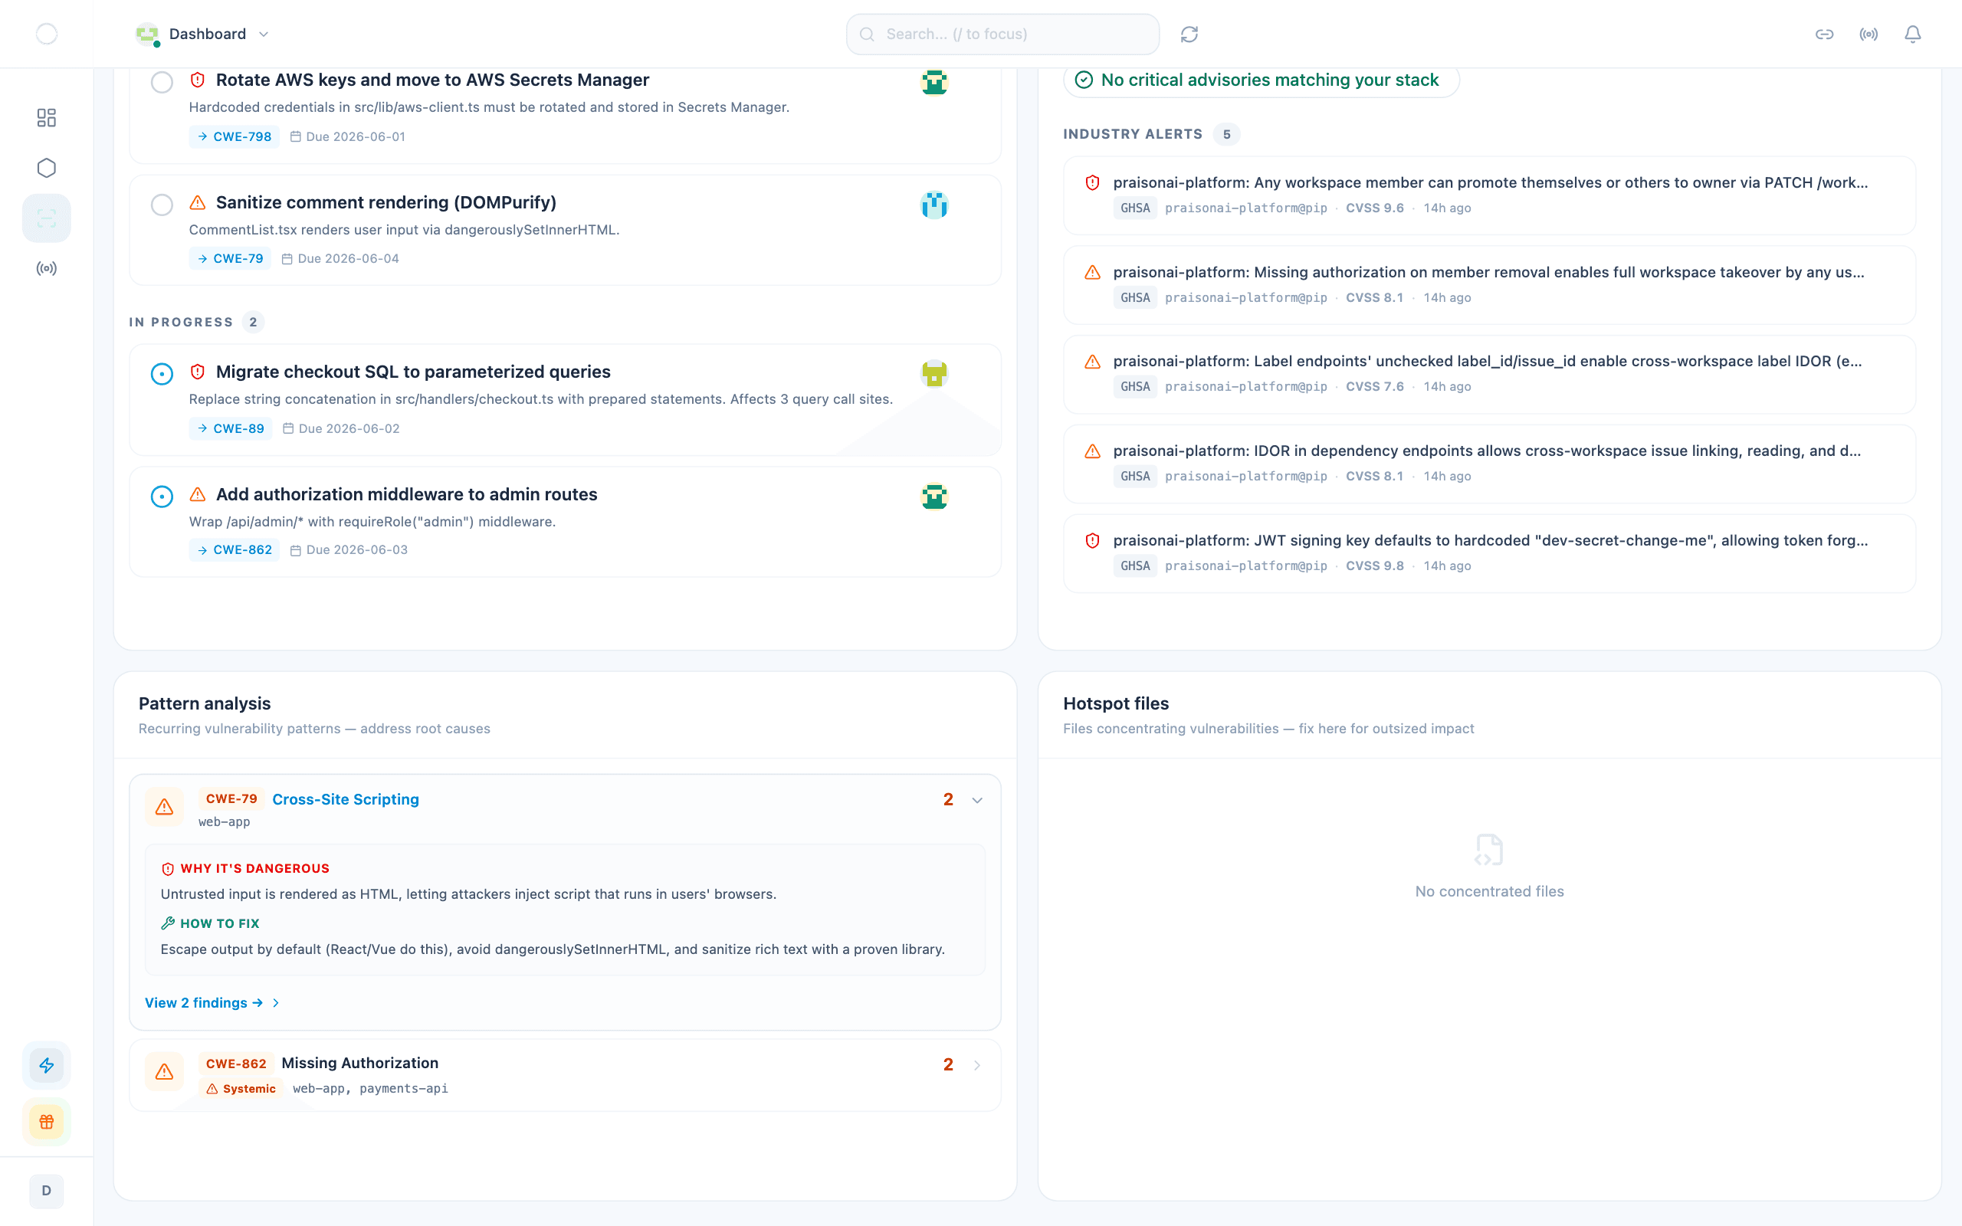Click the critical shield icon on Rotate AWS keys
The width and height of the screenshot is (1962, 1226).
pyautogui.click(x=197, y=80)
